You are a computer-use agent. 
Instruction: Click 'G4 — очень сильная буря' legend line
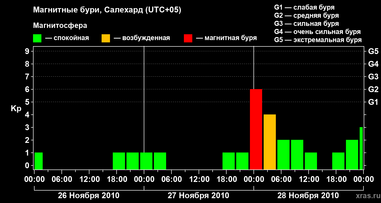[317, 32]
